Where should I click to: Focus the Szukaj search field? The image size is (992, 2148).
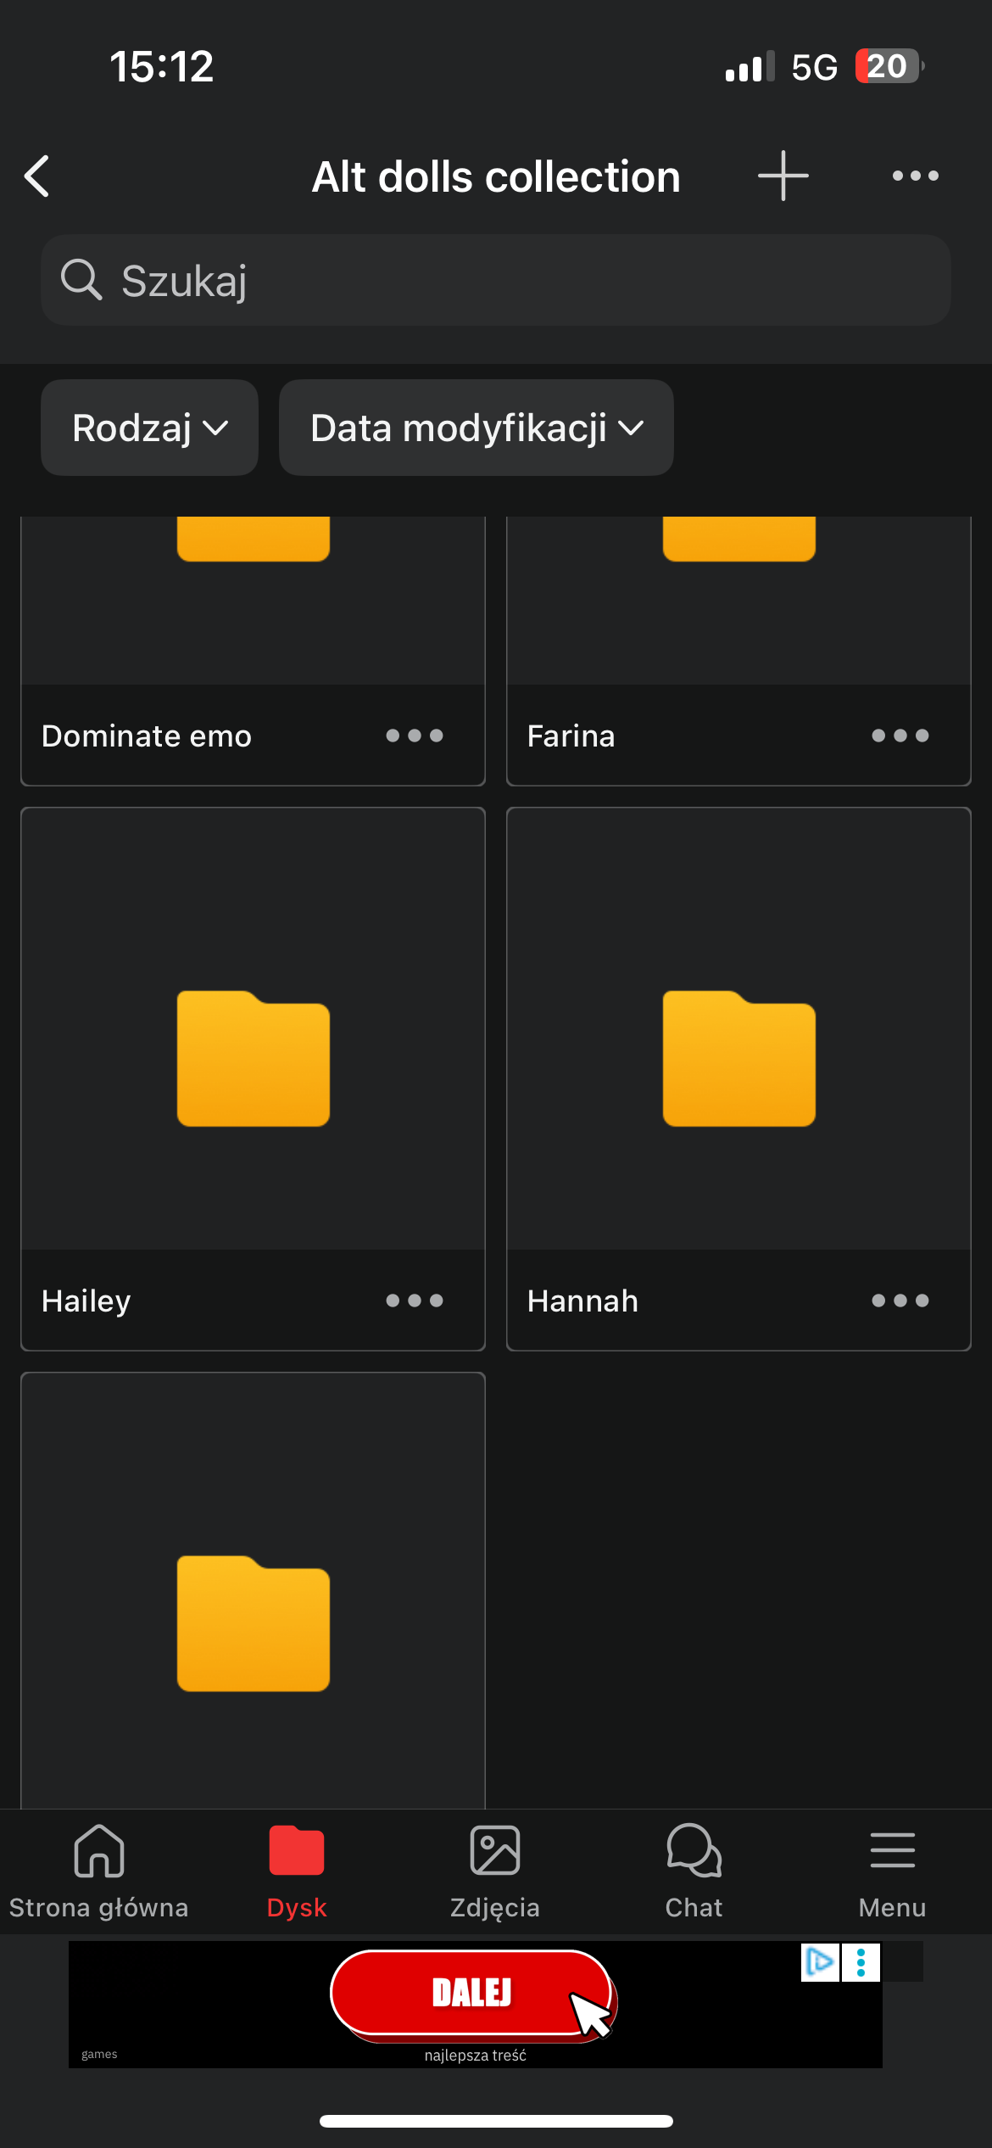coord(496,280)
